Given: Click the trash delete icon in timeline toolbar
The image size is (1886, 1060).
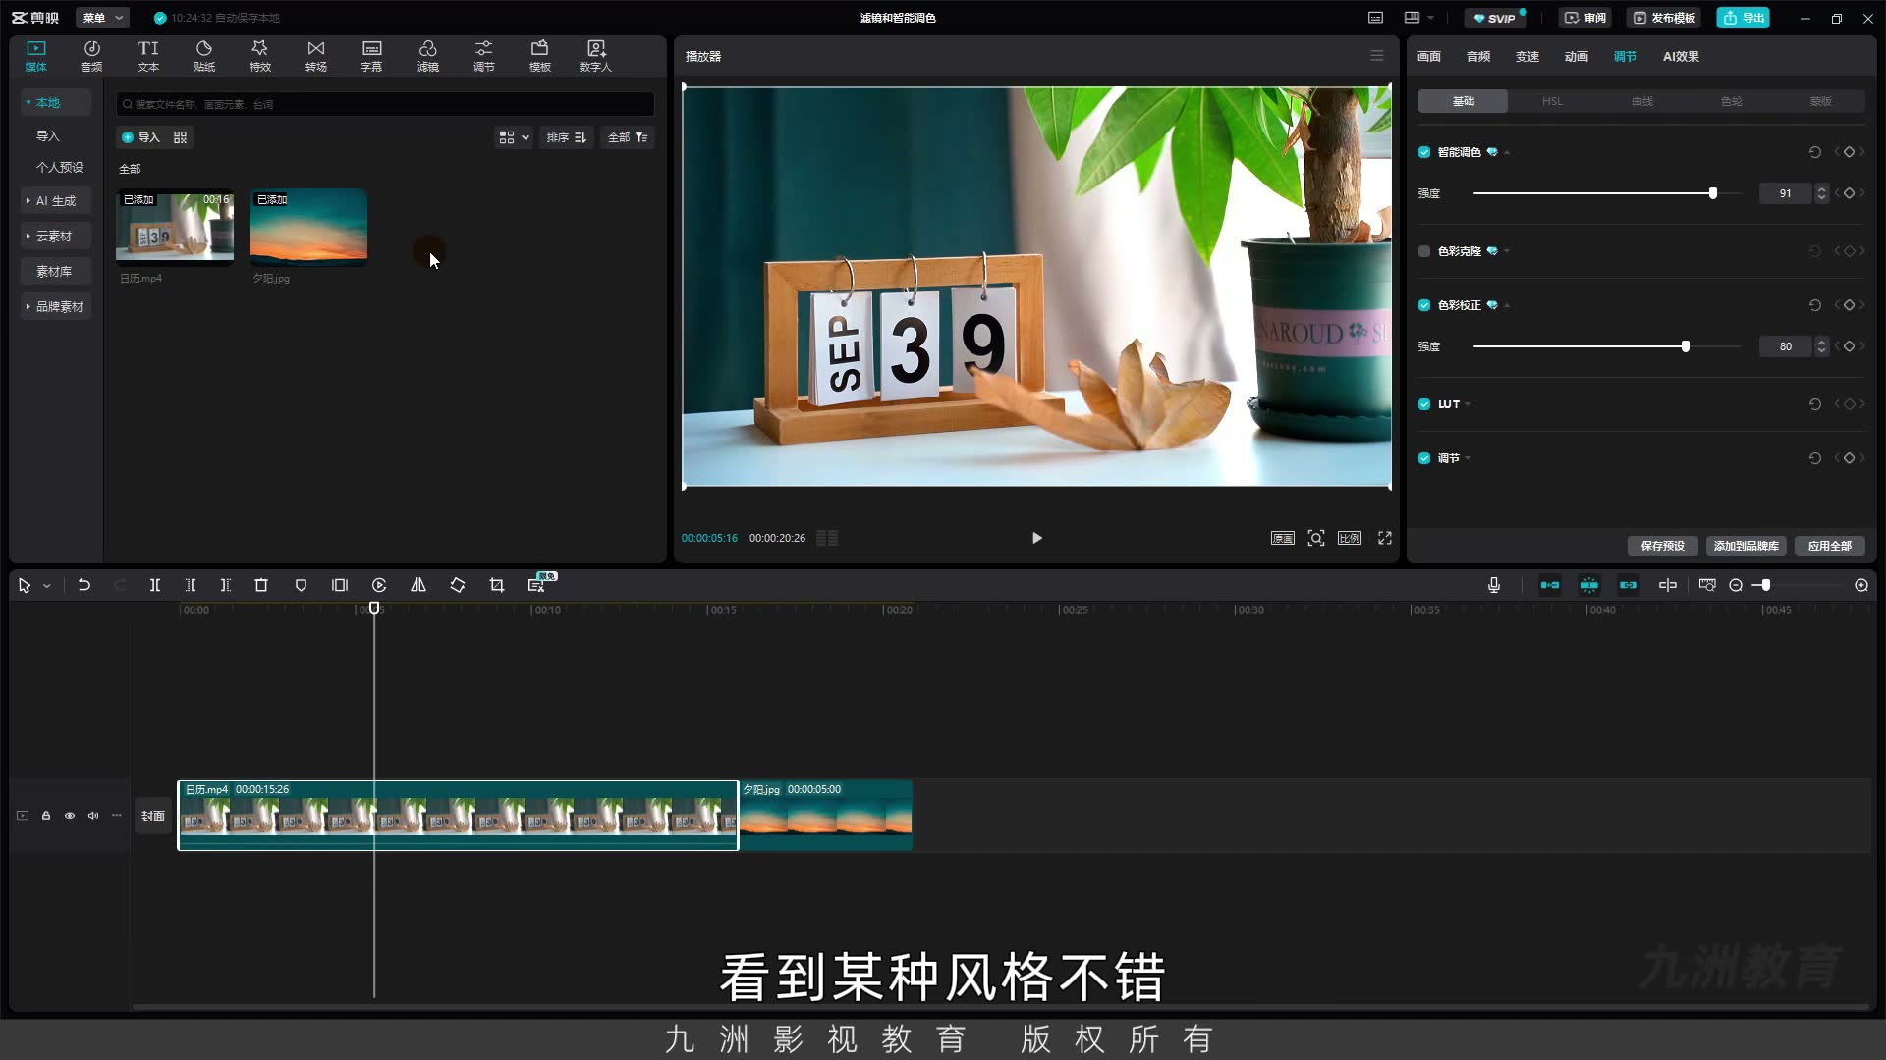Looking at the screenshot, I should pos(261,585).
